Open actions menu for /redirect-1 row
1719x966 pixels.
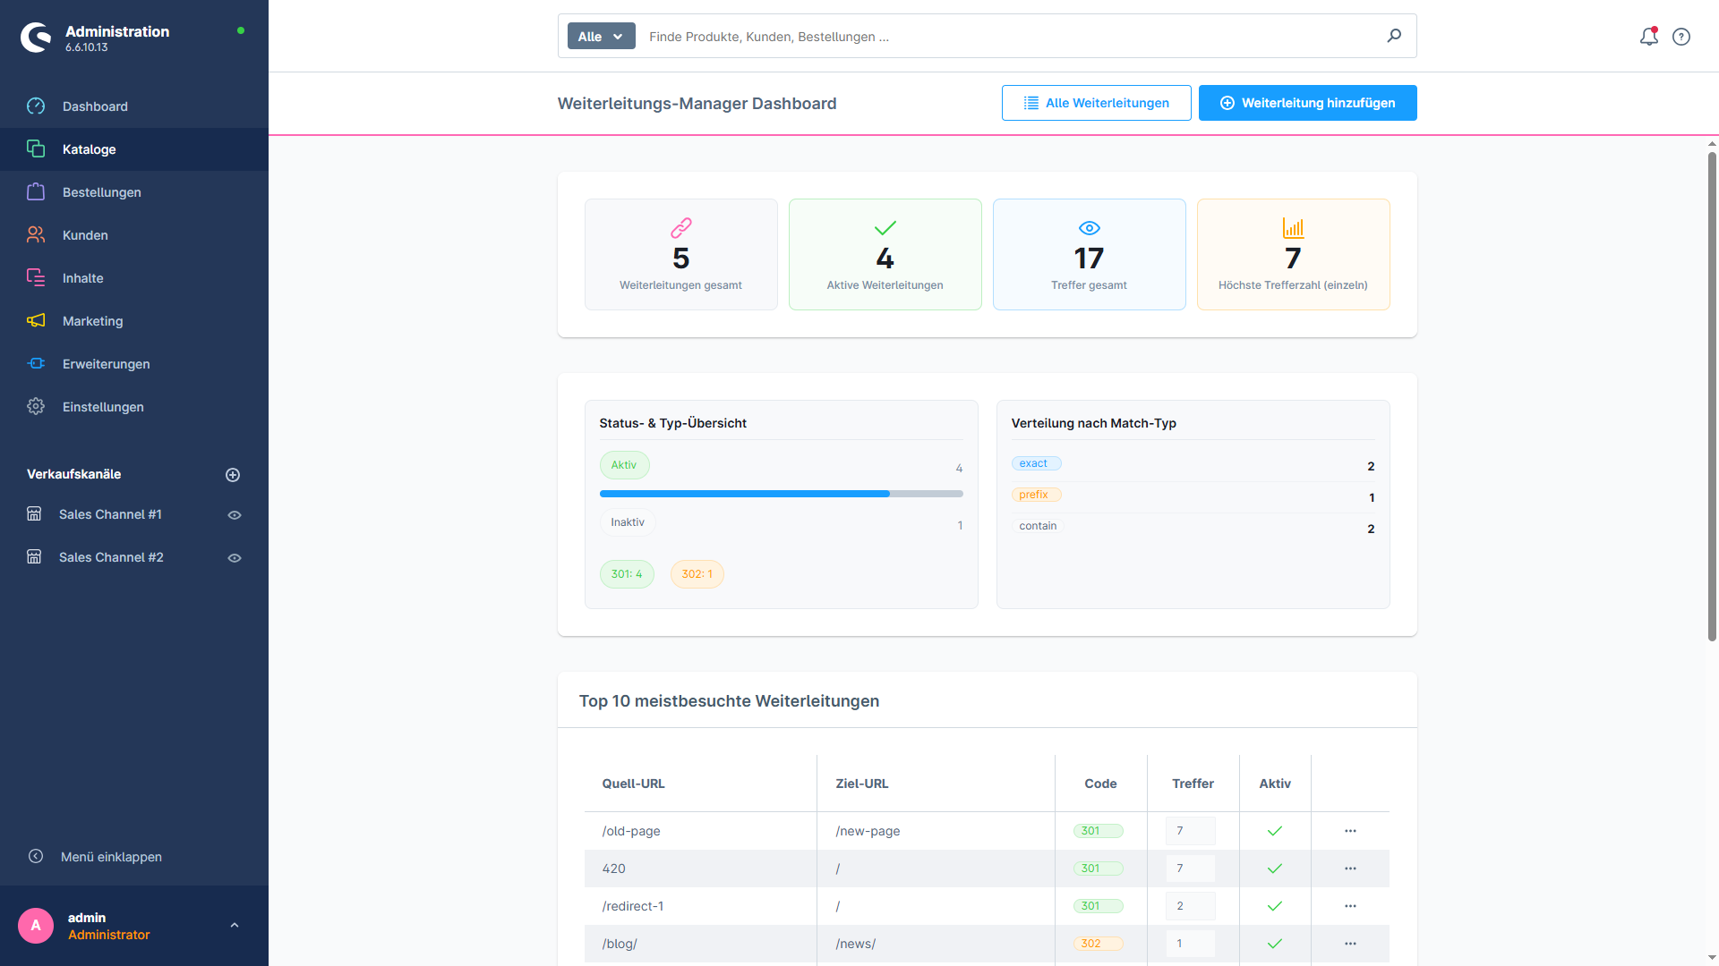point(1350,906)
